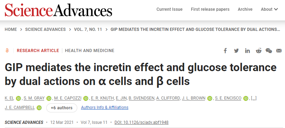This screenshot has width=285, height=128.
Task: Click the Science Advances logo
Action: [58, 10]
